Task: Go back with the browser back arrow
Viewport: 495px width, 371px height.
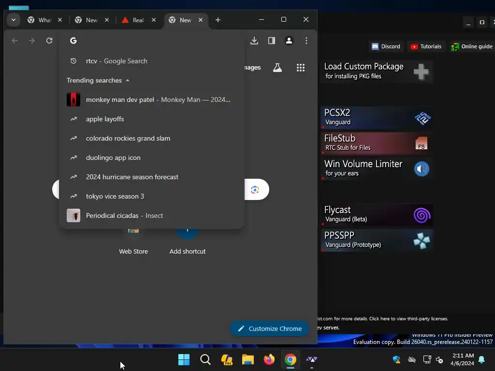Action: click(15, 41)
